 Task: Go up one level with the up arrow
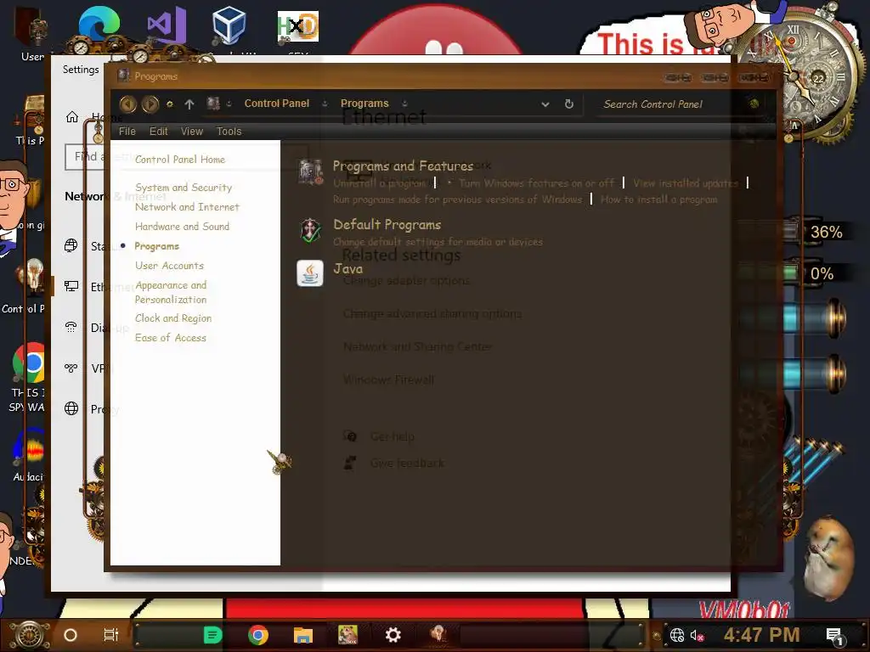(x=189, y=104)
